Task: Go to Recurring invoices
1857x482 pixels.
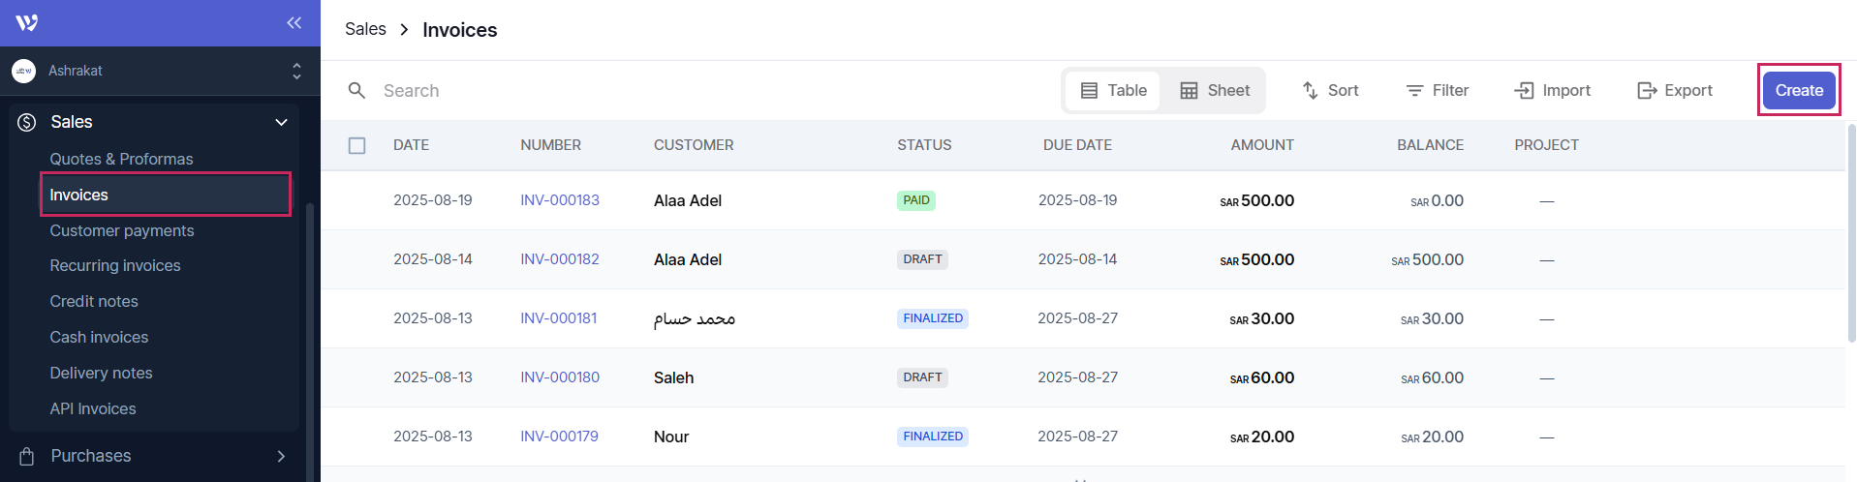Action: tap(115, 265)
